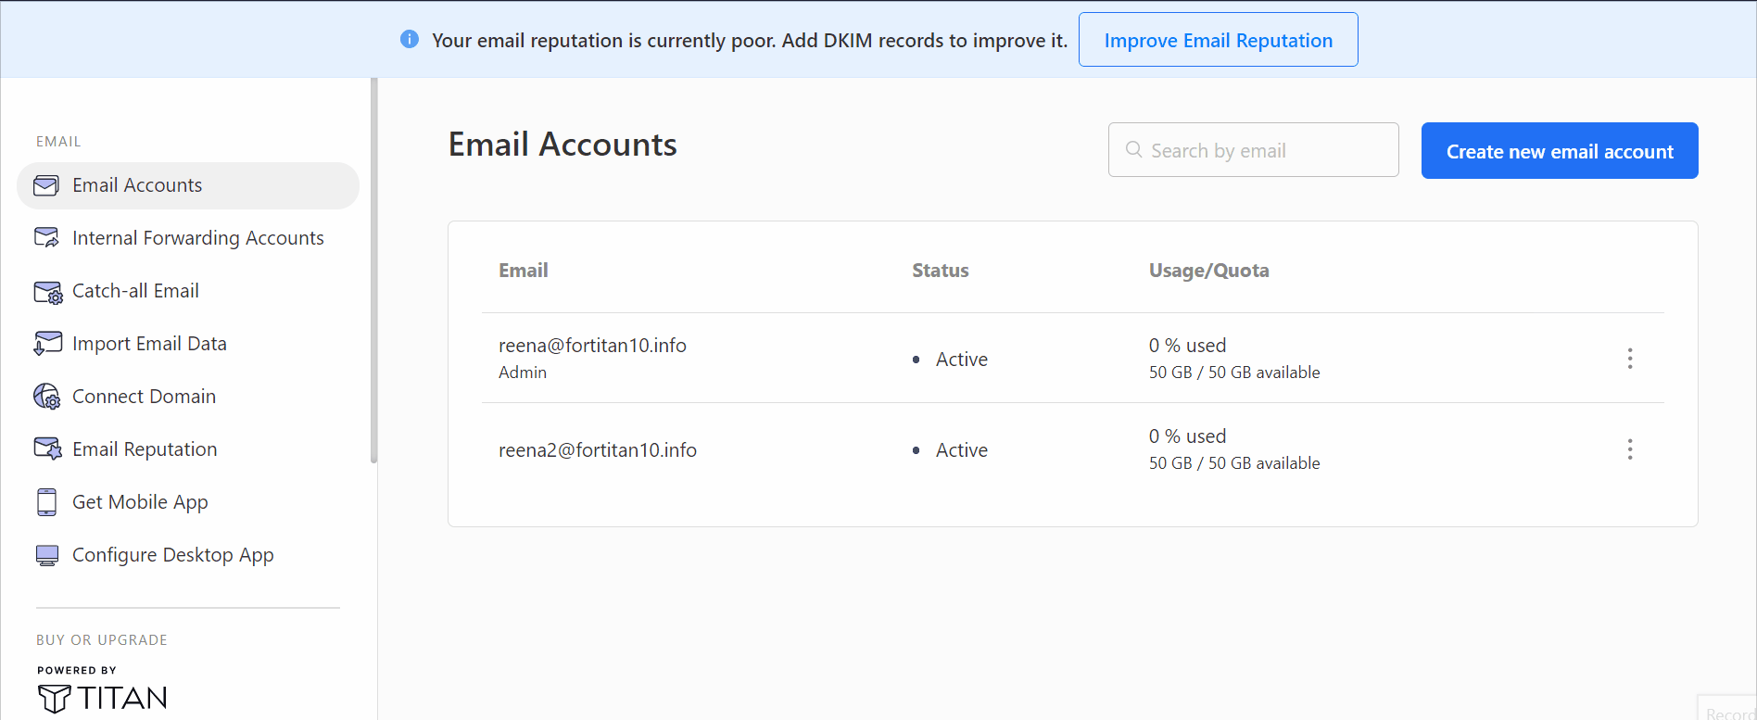Click Create new email account
1757x720 pixels.
pos(1560,151)
